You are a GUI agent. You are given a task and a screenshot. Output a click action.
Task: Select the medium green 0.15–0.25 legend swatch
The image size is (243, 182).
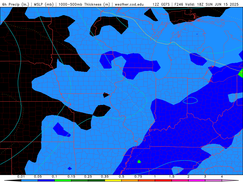[x=80, y=180]
